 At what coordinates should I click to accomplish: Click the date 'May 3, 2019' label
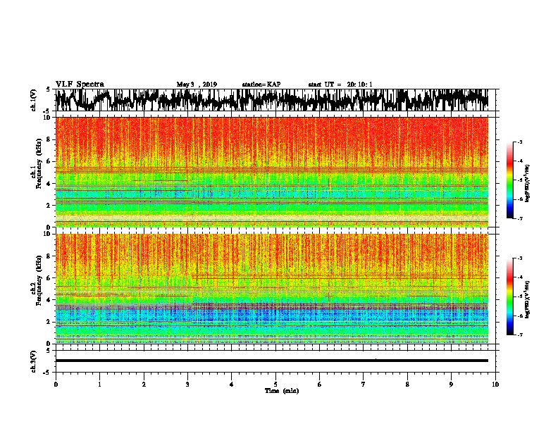pyautogui.click(x=197, y=85)
